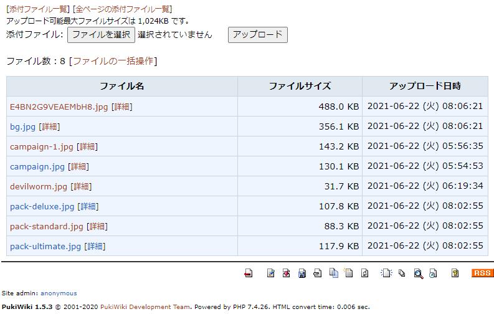Open search with the magnifying glass icon
494x314 pixels.
click(x=419, y=273)
